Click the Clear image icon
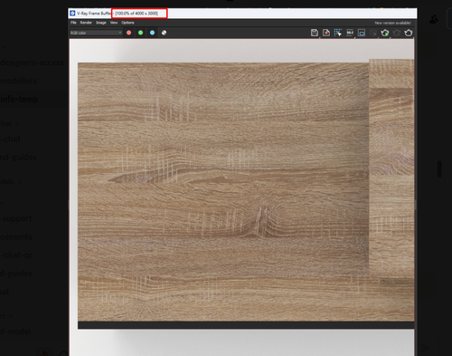This screenshot has height=356, width=452. (x=326, y=33)
